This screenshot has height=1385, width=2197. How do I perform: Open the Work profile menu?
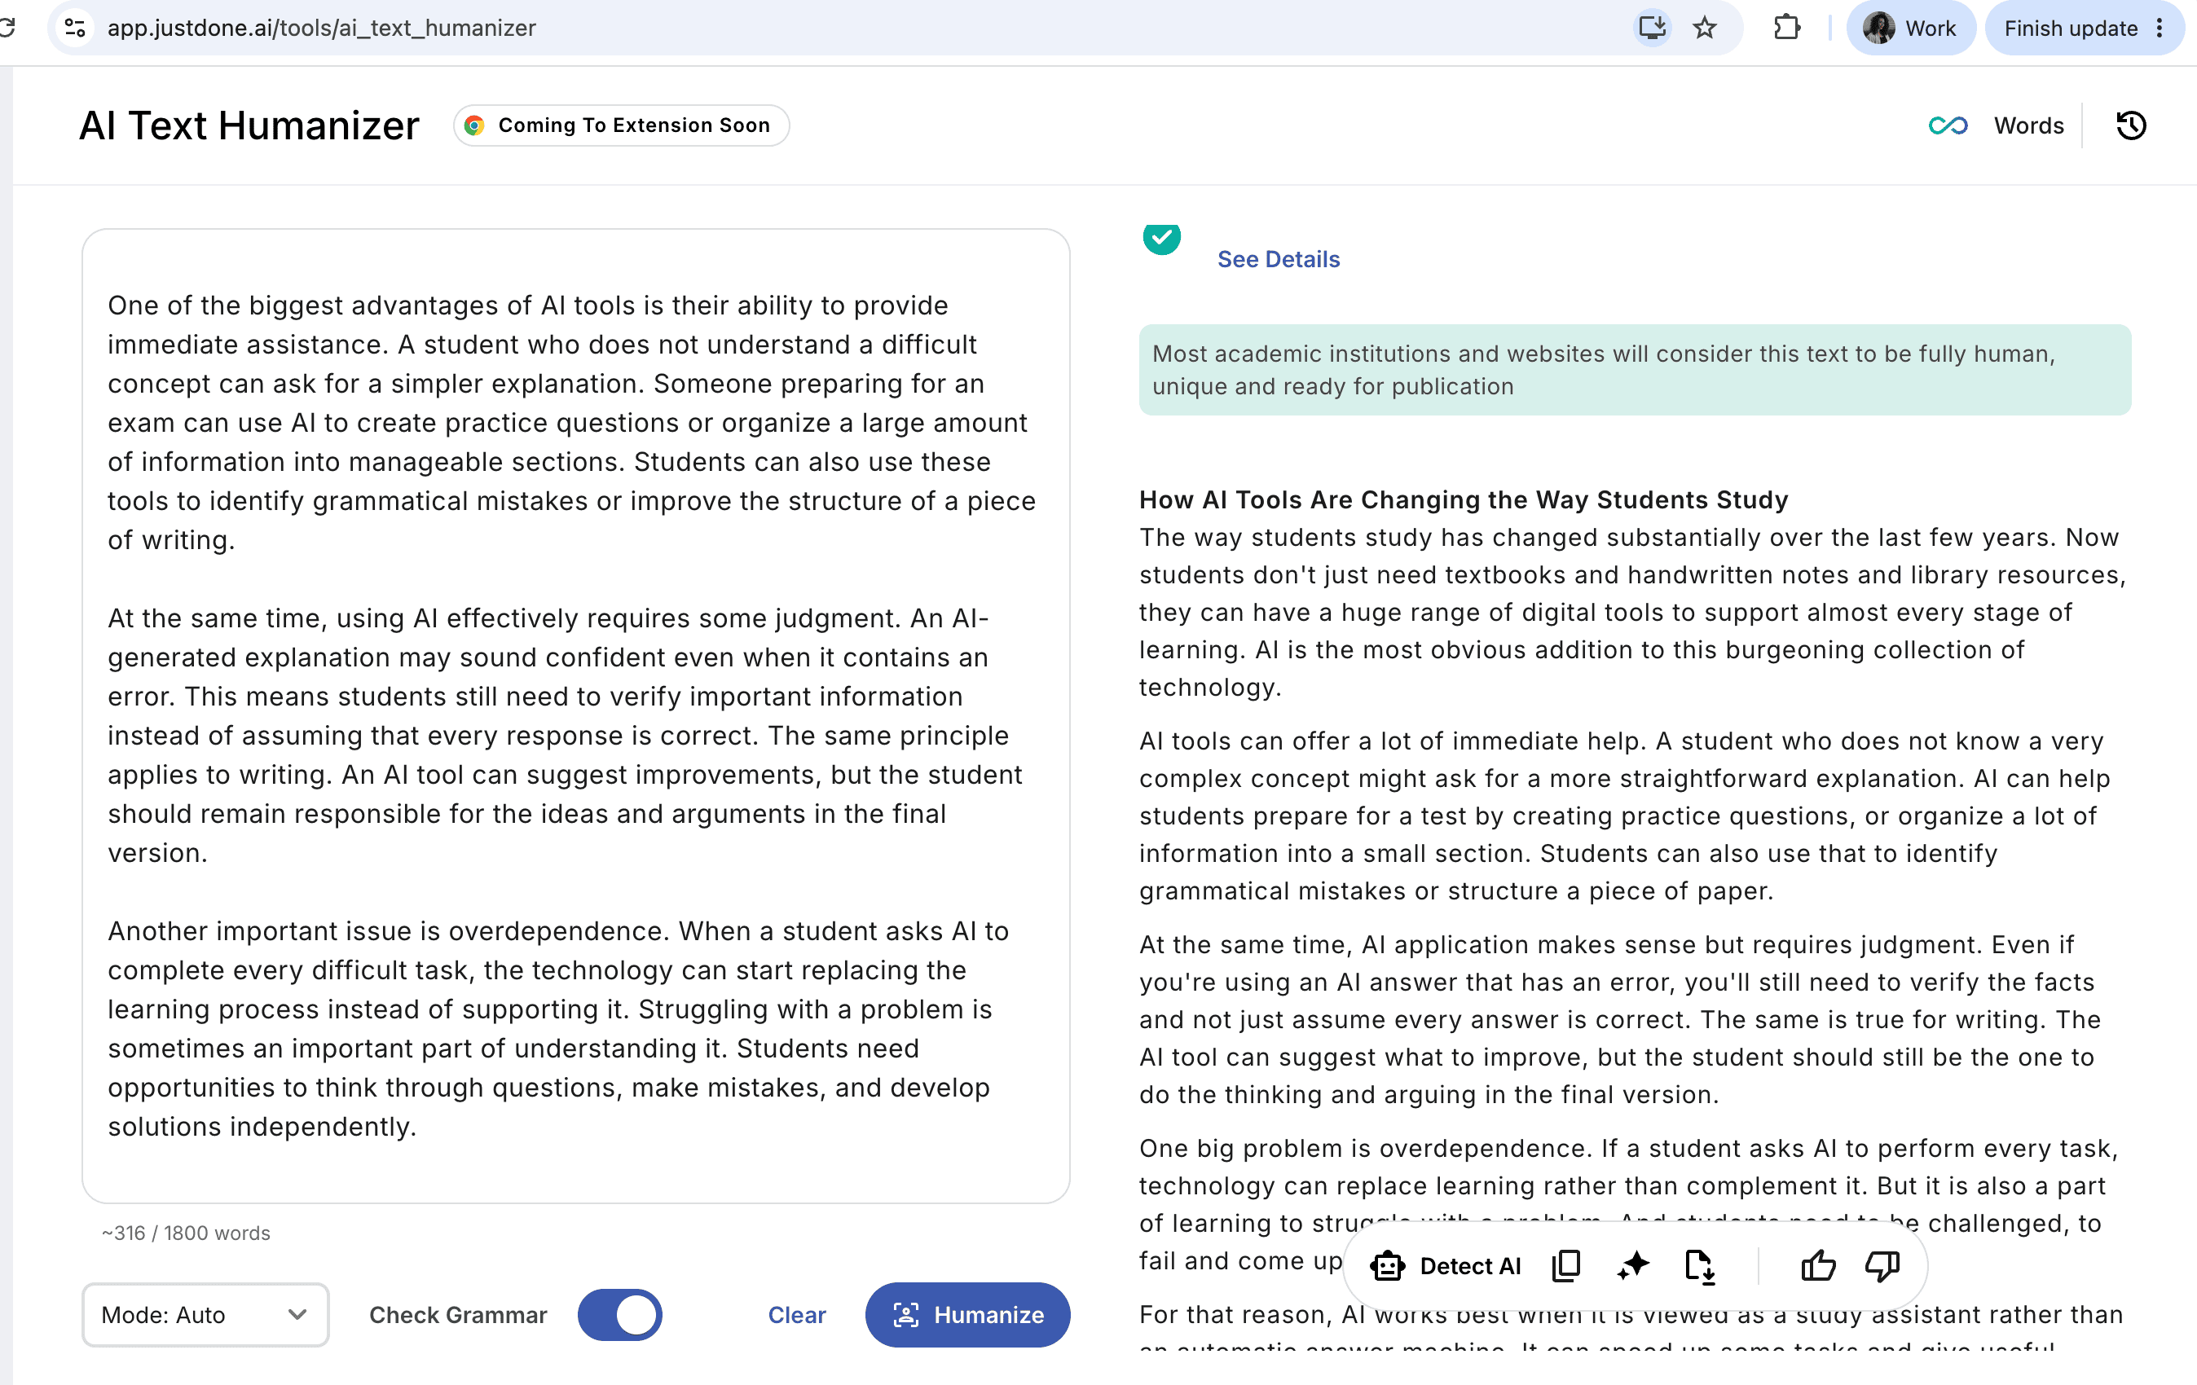tap(1910, 29)
